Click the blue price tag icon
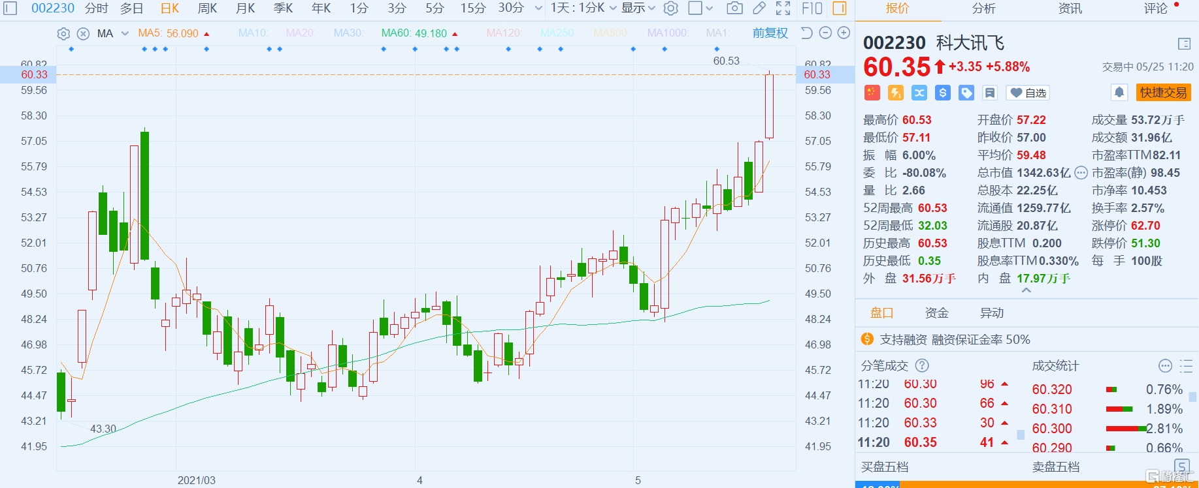Screen dimensions: 1199x488 [x=966, y=93]
